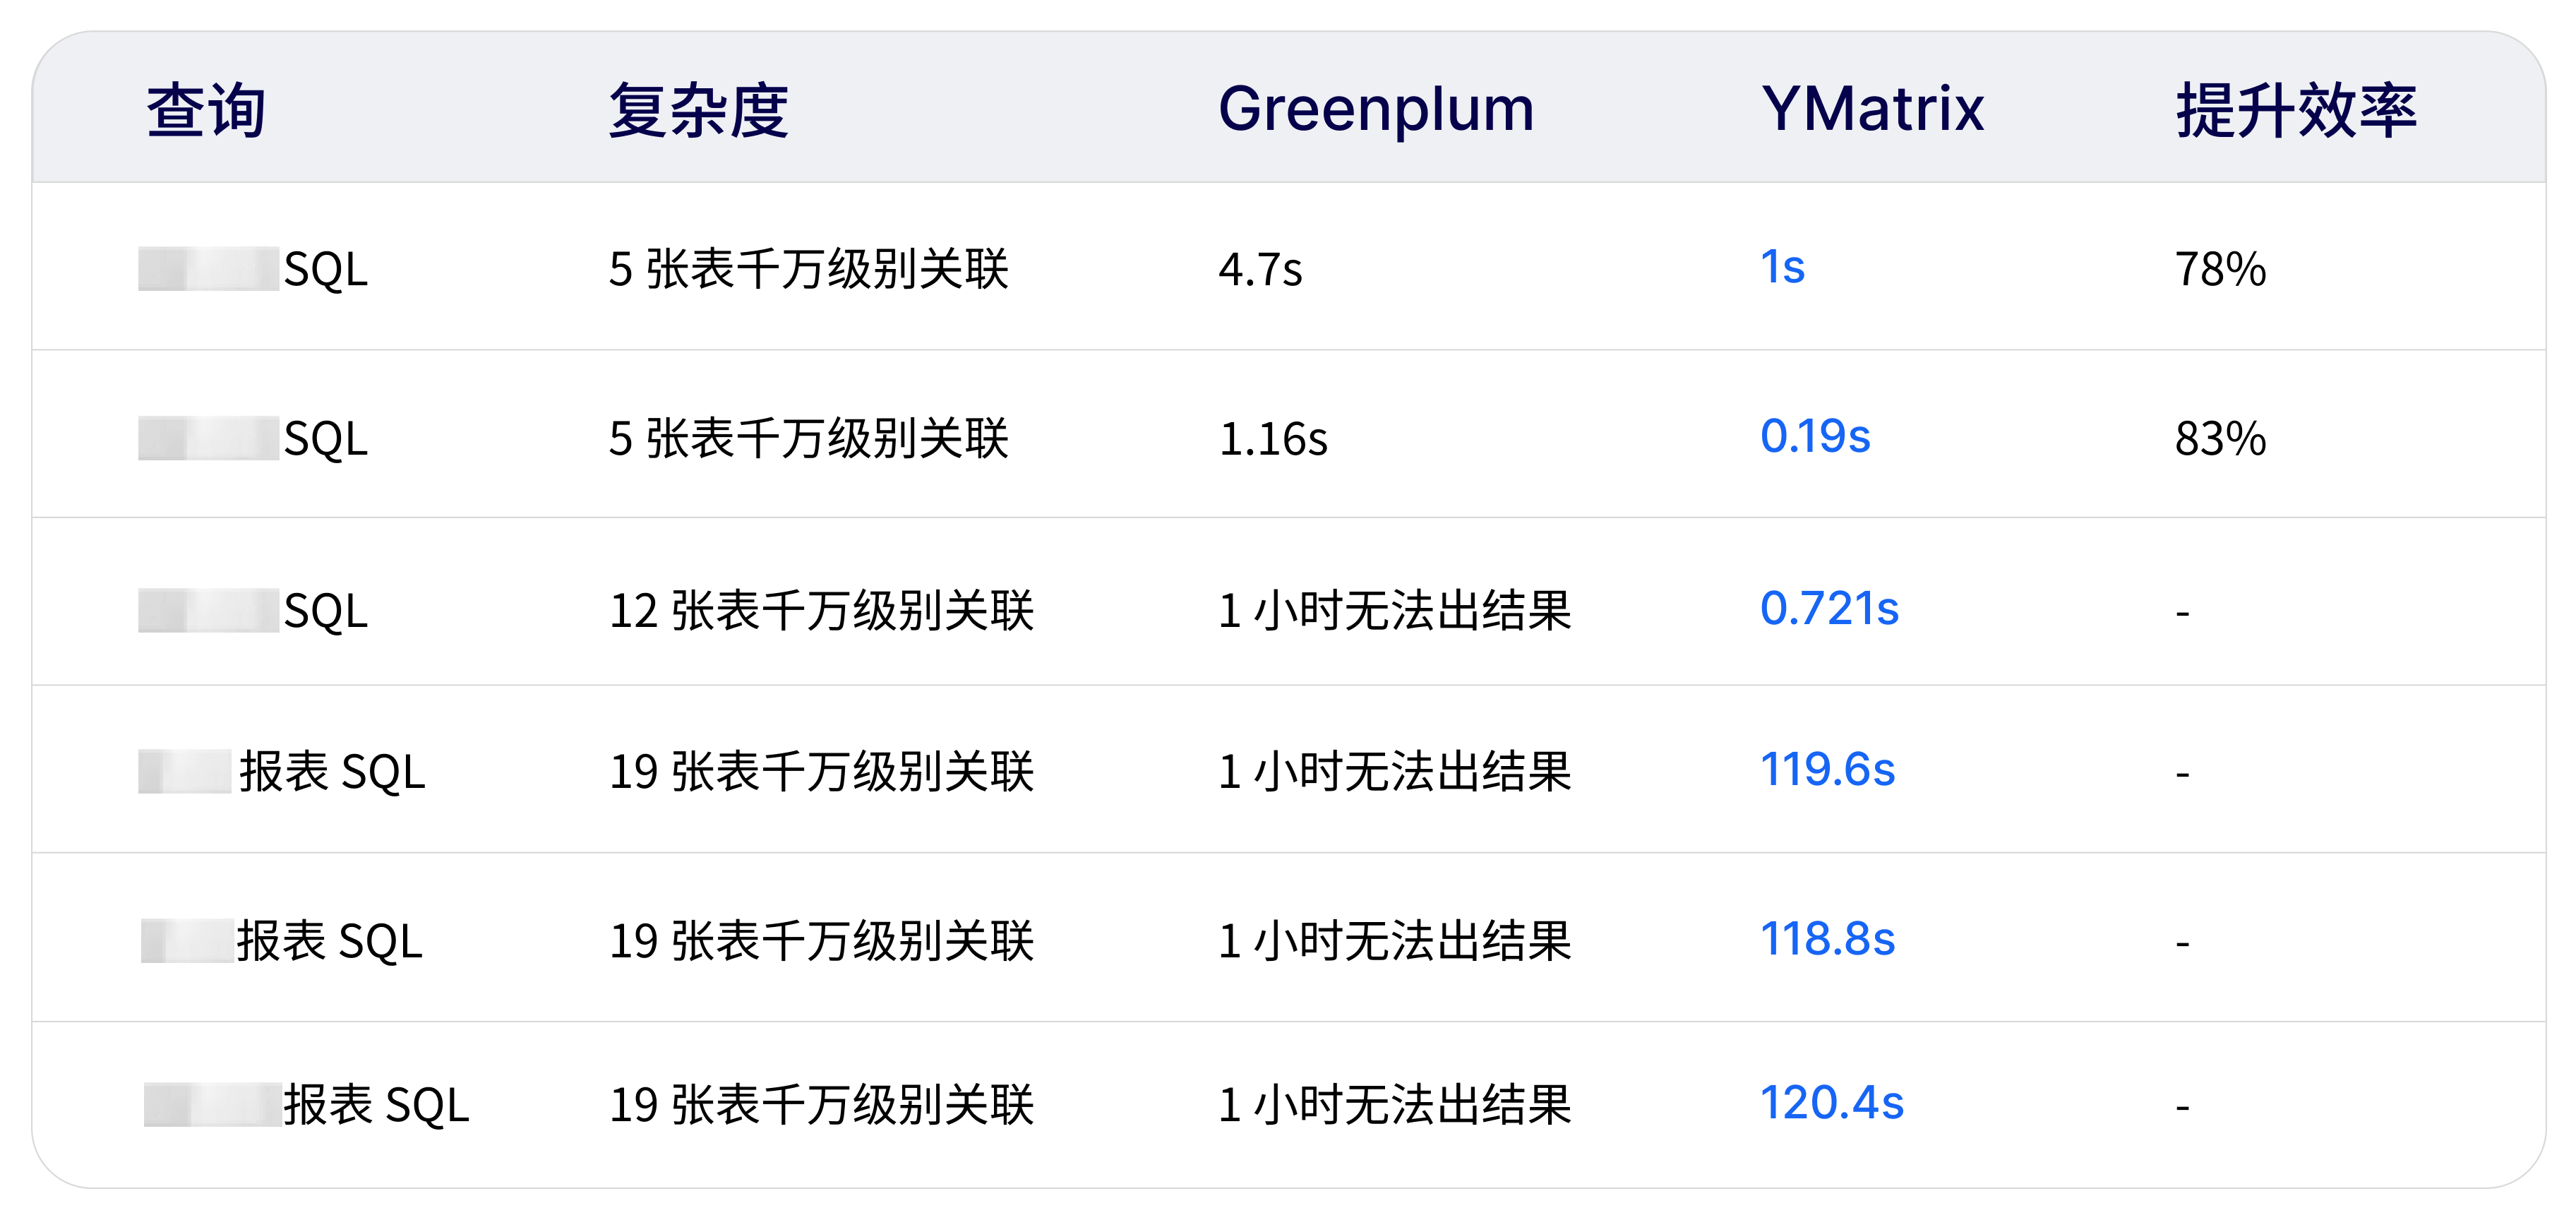Image resolution: width=2576 pixels, height=1220 pixels.
Task: Click the YMatrix column header
Action: pyautogui.click(x=1873, y=108)
